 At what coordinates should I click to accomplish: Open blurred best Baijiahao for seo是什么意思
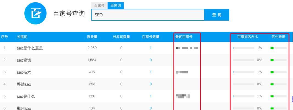click(x=187, y=48)
